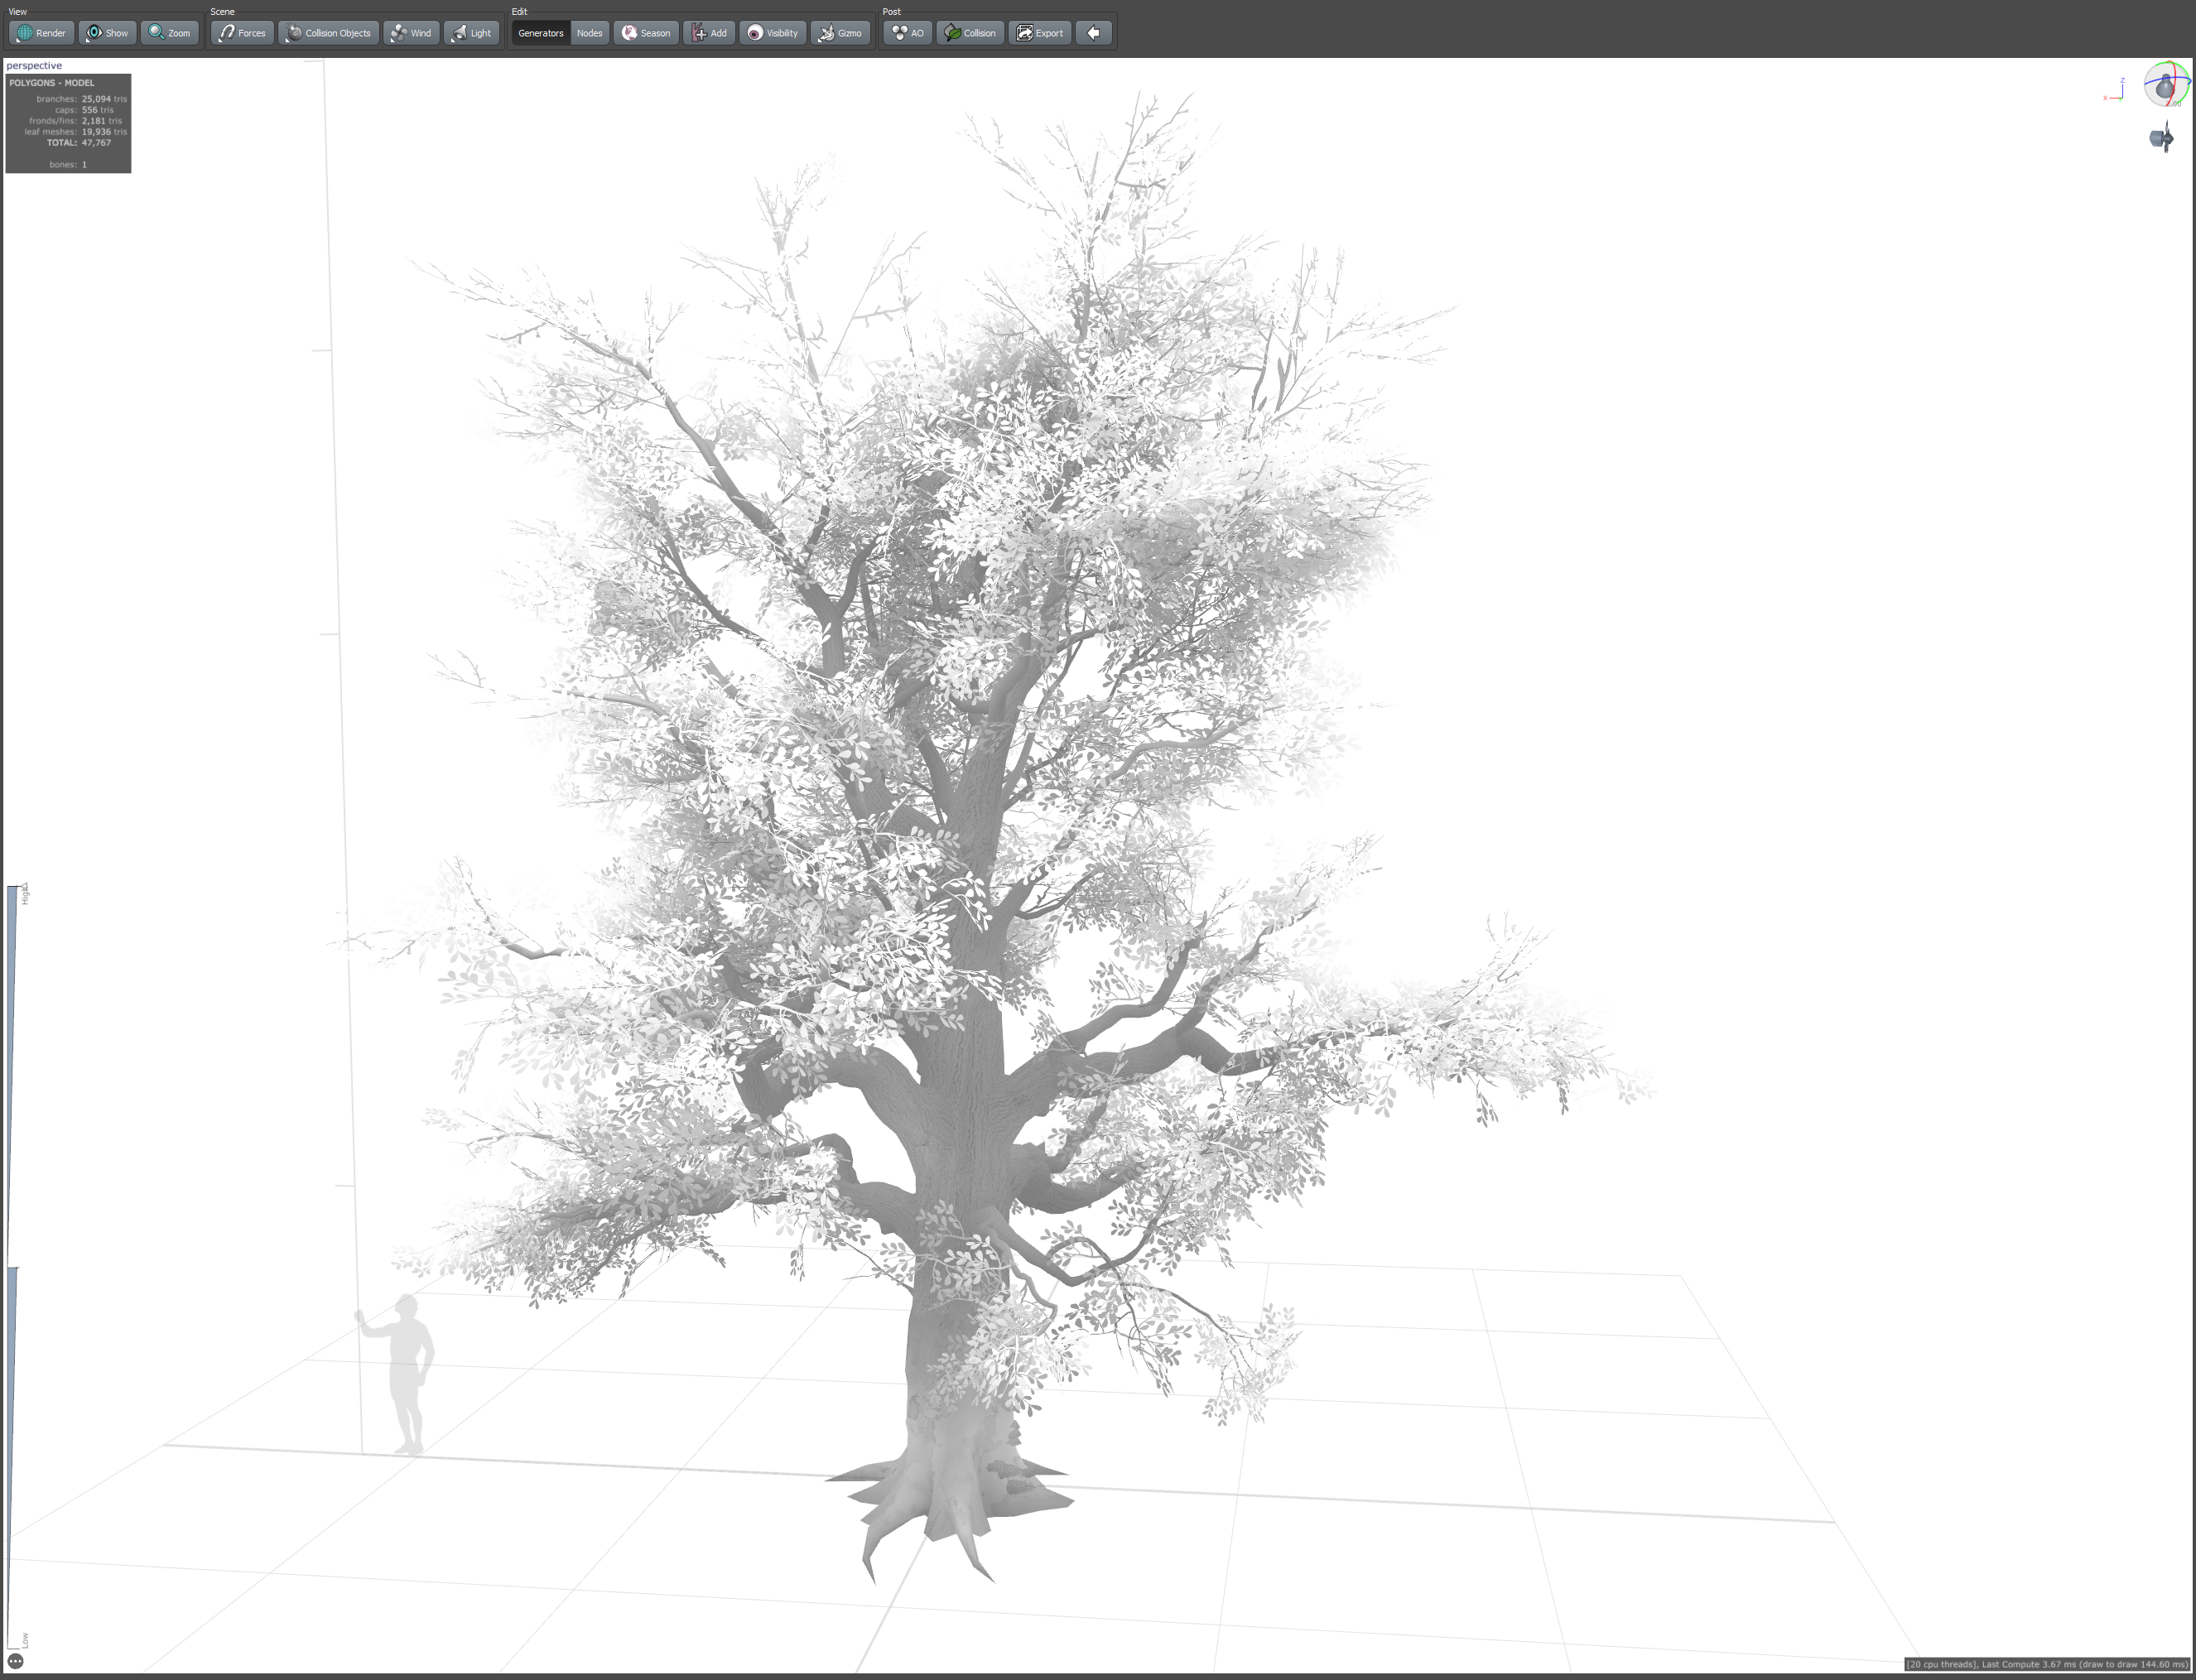Image resolution: width=2196 pixels, height=1680 pixels.
Task: Click the Season button
Action: coord(646,33)
